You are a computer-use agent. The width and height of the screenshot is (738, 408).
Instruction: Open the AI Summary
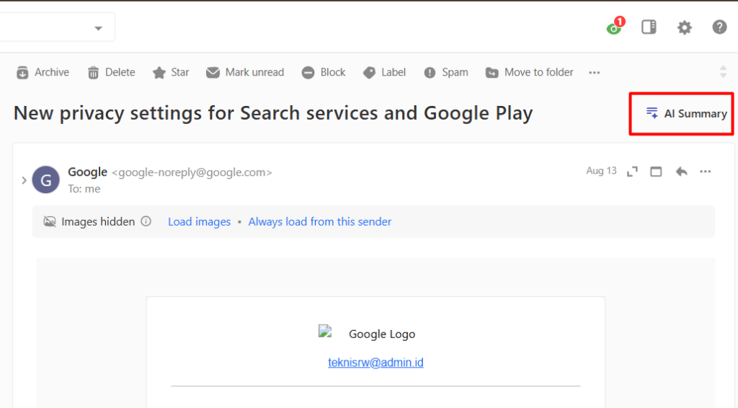point(686,113)
